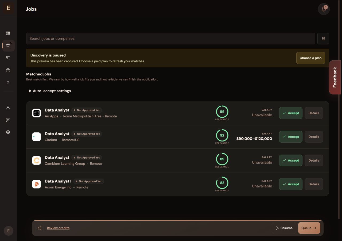The image size is (342, 241).
Task: Click the Cambium Learning Group logo
Action: coord(37,160)
